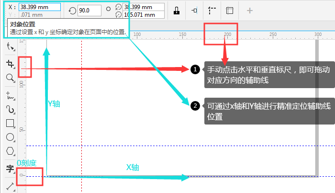Click 0 mark on vertical ruler

click(22, 175)
